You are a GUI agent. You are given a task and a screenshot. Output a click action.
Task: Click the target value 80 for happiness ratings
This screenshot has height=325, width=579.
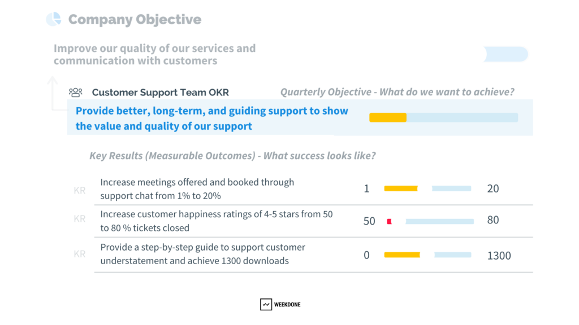(x=493, y=219)
